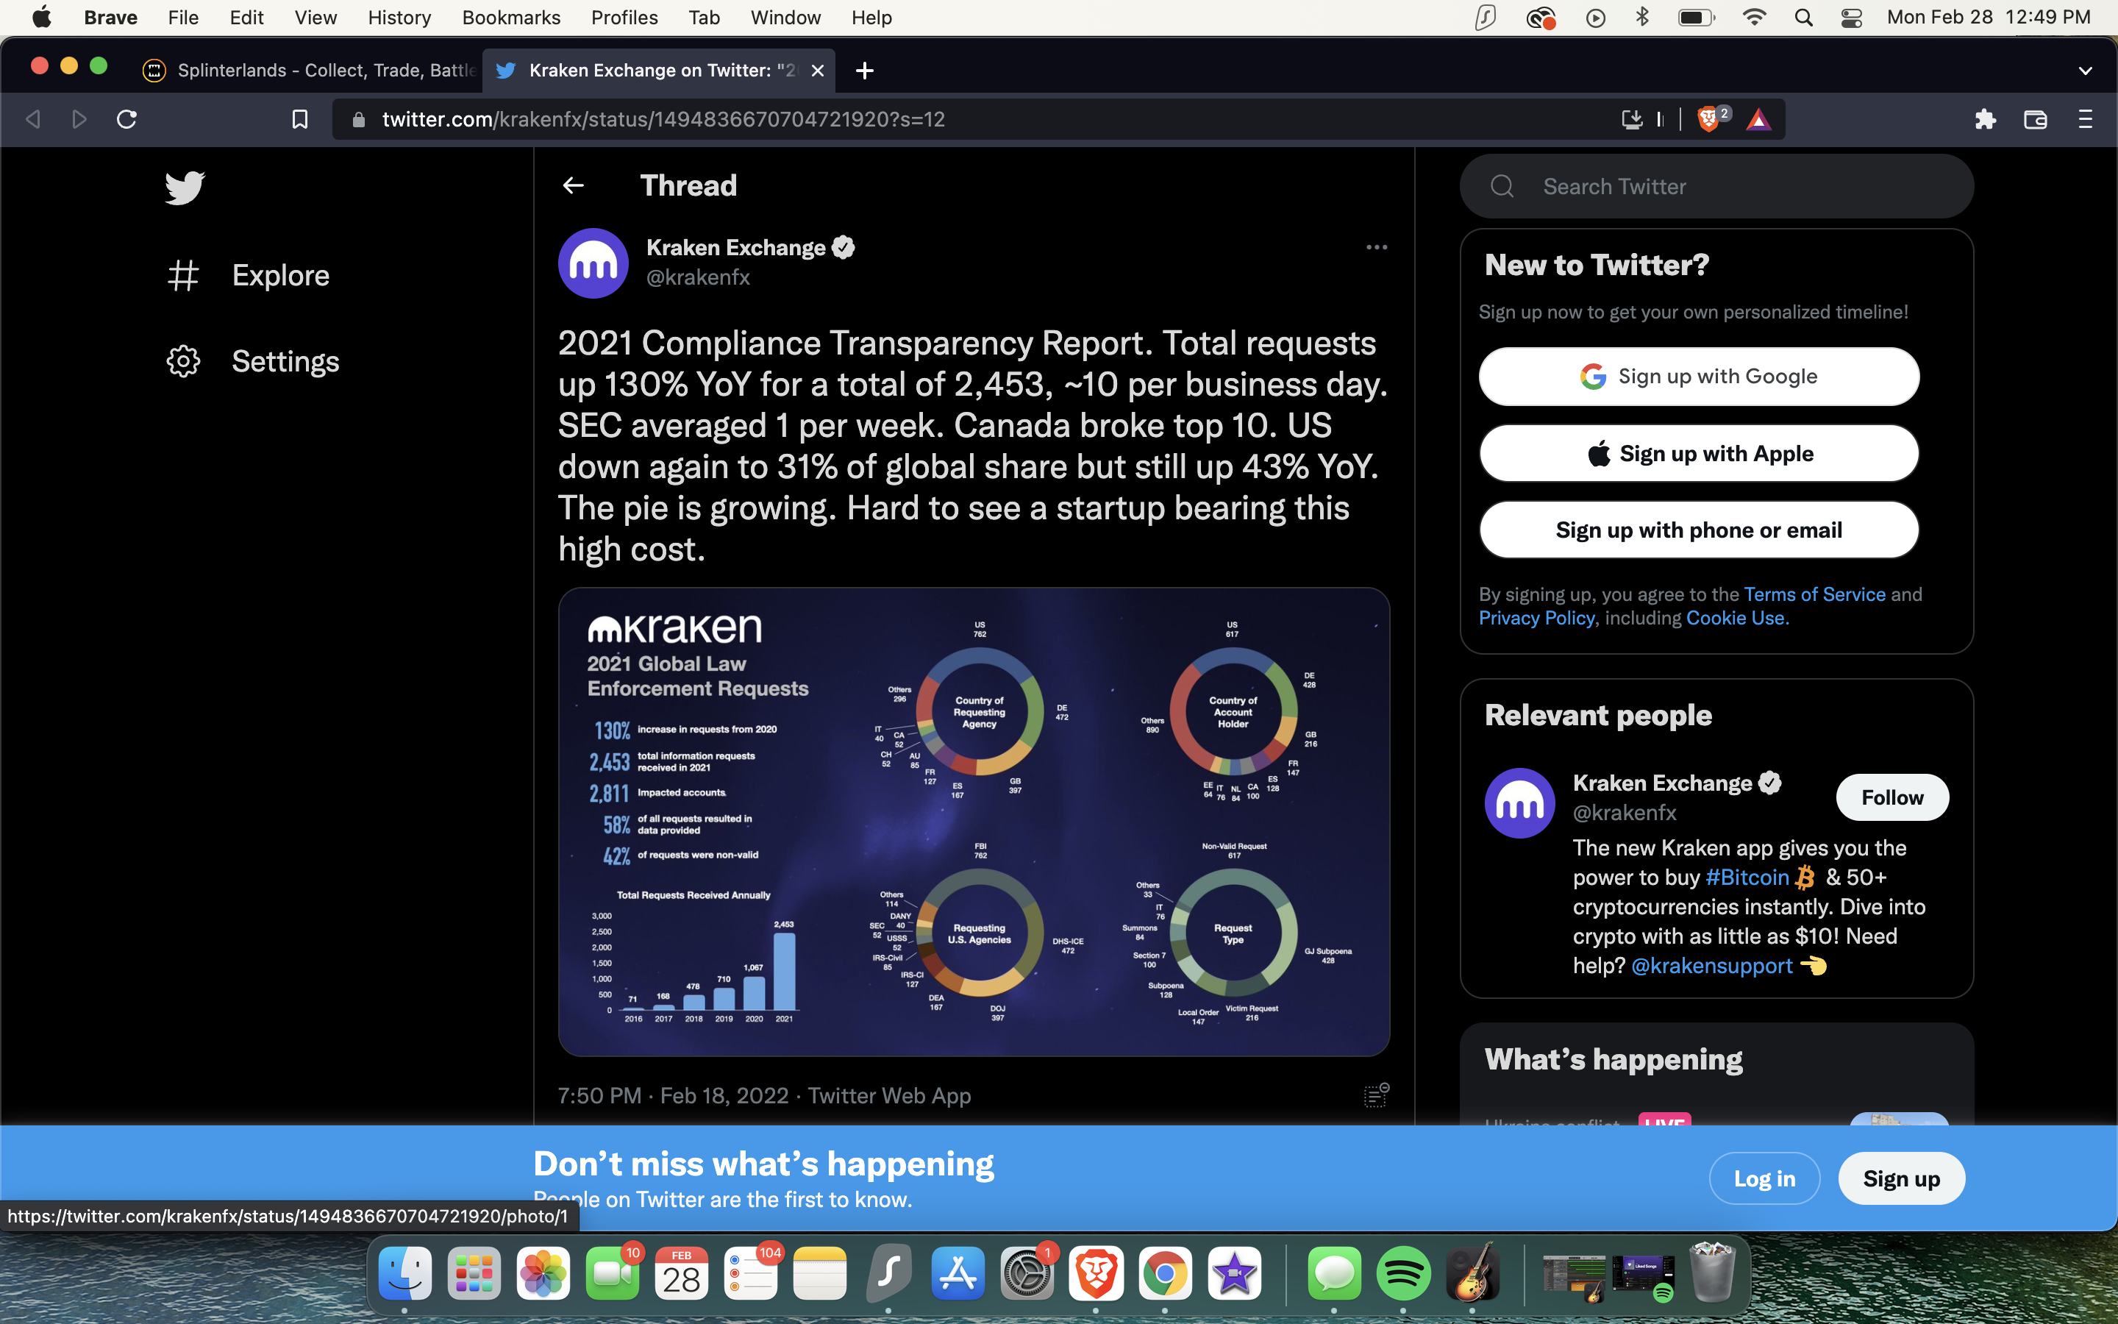Screen dimensions: 2118x1324
Task: Open the Explore page
Action: click(x=249, y=276)
